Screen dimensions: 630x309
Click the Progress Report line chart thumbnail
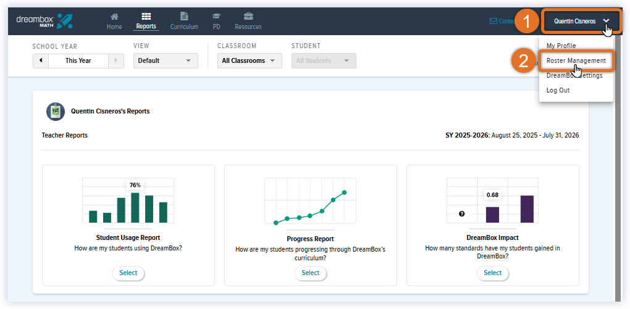310,200
